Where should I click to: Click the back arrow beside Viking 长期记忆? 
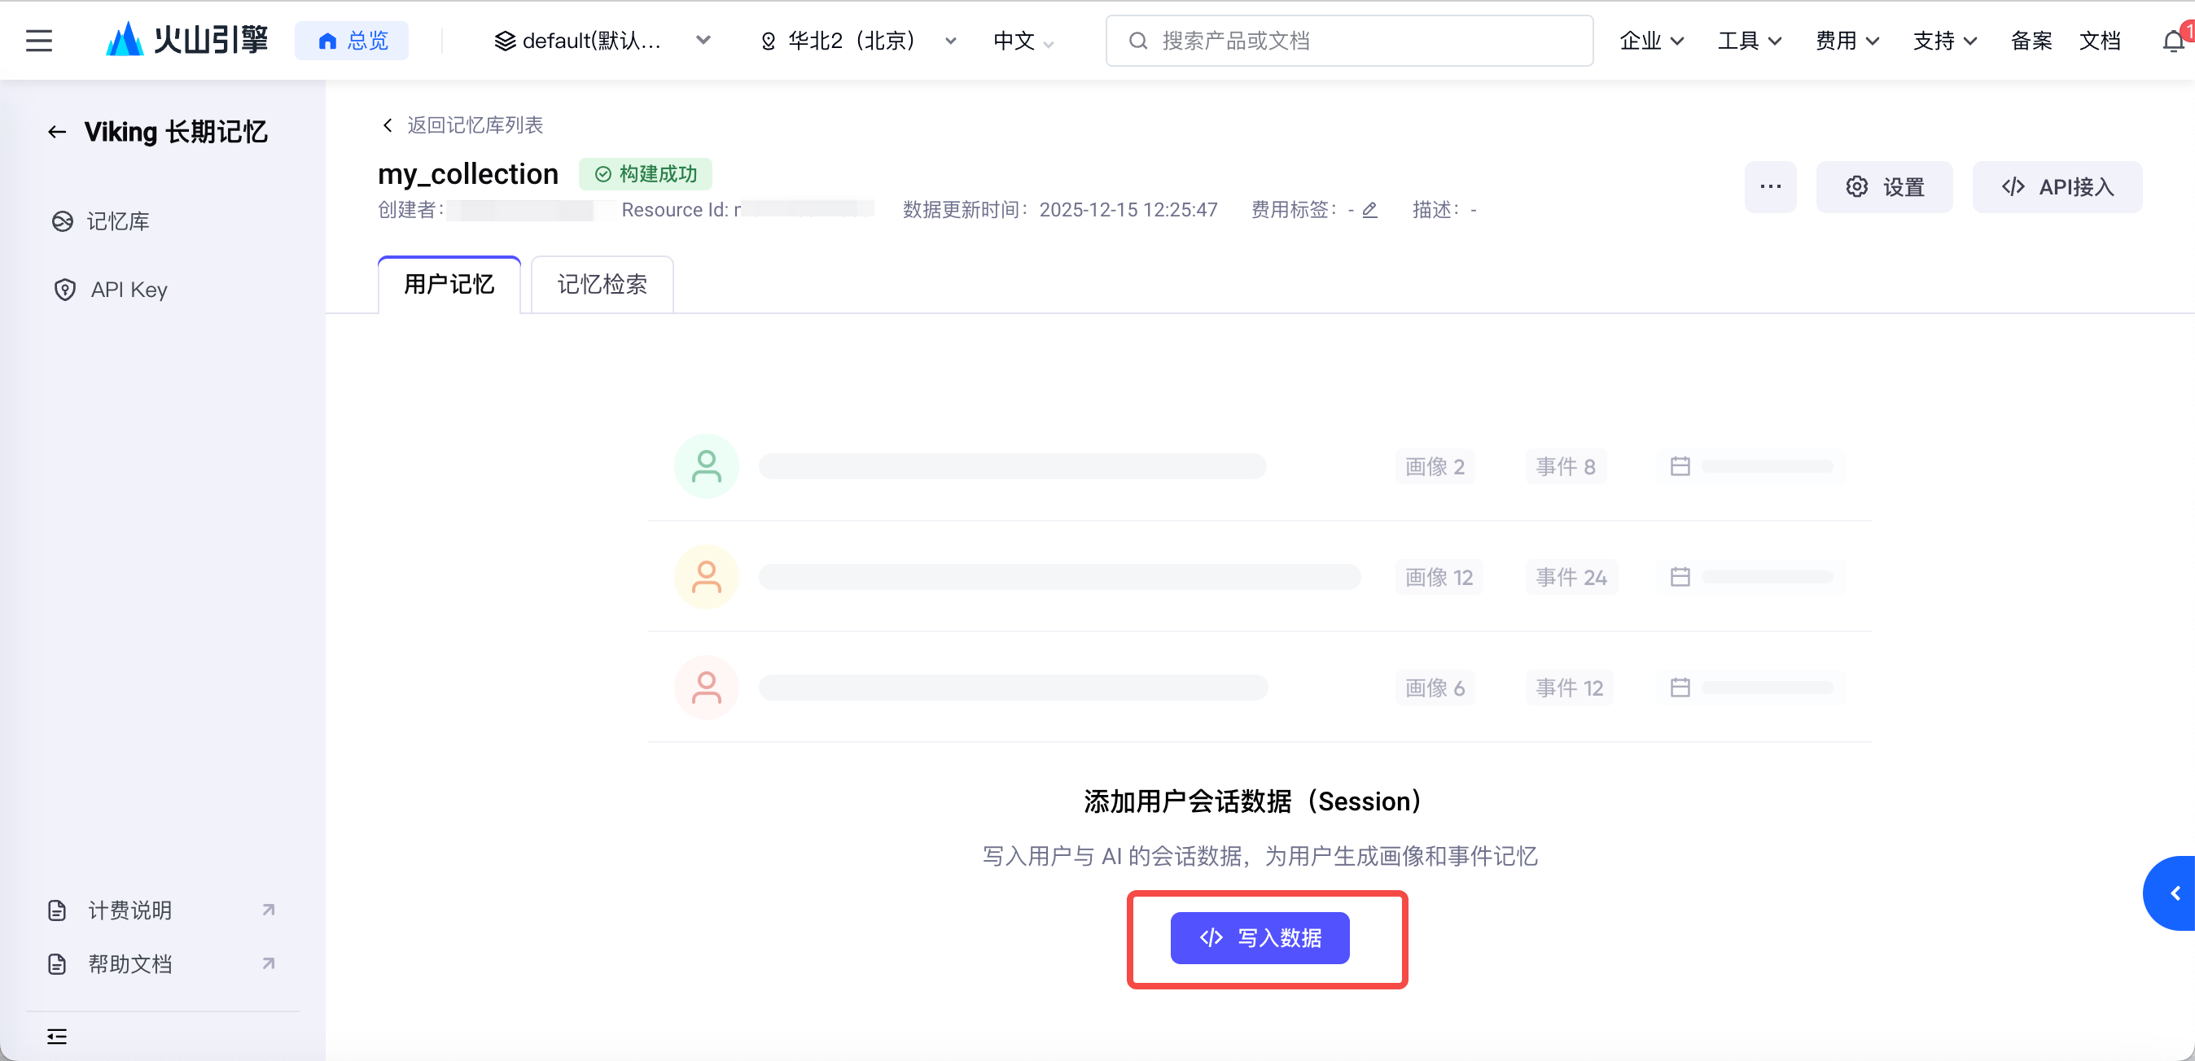[57, 132]
